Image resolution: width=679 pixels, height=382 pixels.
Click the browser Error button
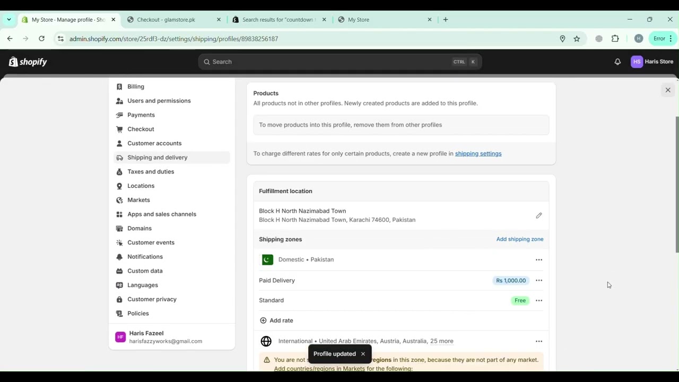coord(663,39)
